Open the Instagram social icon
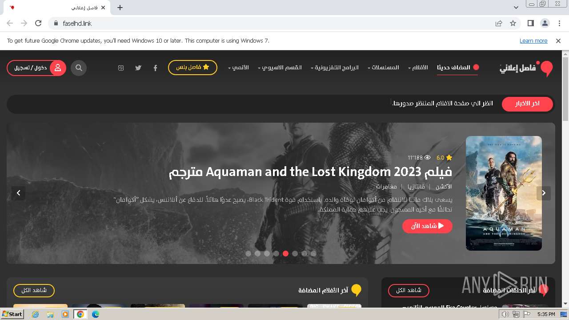The width and height of the screenshot is (569, 320). (x=121, y=68)
